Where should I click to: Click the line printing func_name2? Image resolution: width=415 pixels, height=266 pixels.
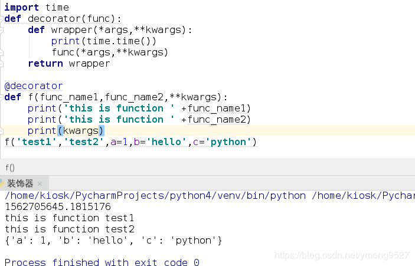[139, 120]
